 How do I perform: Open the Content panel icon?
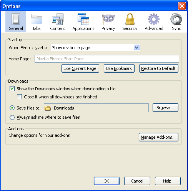58,19
